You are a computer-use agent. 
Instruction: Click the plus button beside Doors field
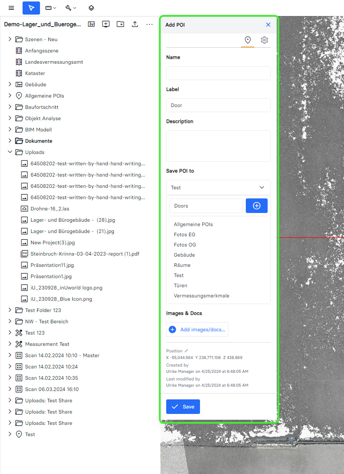pos(257,206)
